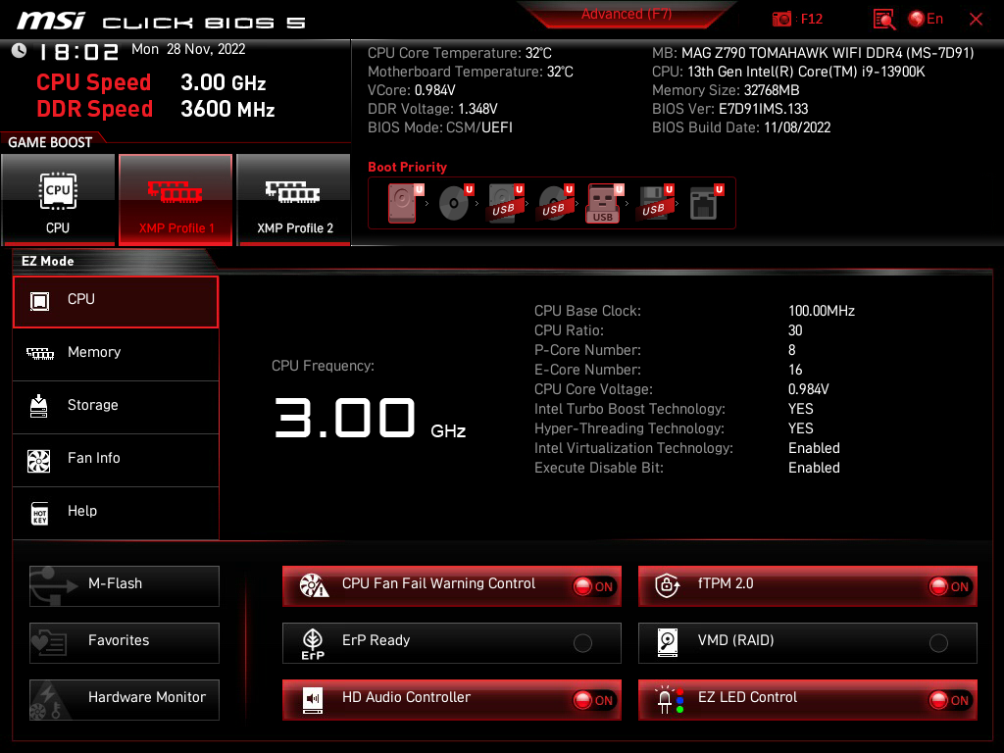Click the VCore 0.984V line
This screenshot has height=753, width=1004.
coord(412,90)
